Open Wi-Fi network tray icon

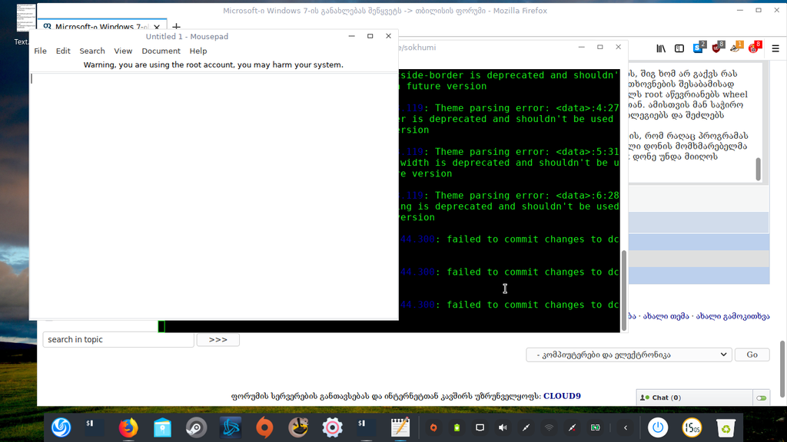click(x=549, y=427)
